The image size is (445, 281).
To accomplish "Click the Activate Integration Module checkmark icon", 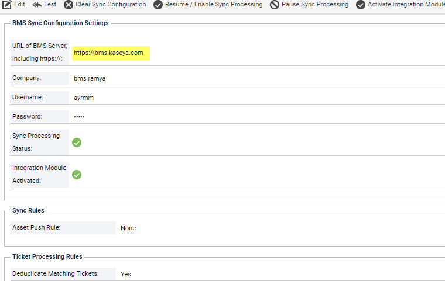I will 361,5.
